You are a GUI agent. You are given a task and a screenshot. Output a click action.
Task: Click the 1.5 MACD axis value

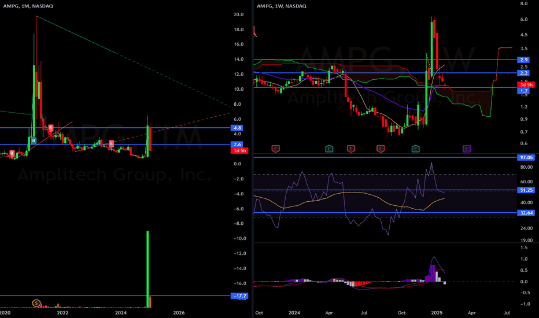click(x=524, y=247)
